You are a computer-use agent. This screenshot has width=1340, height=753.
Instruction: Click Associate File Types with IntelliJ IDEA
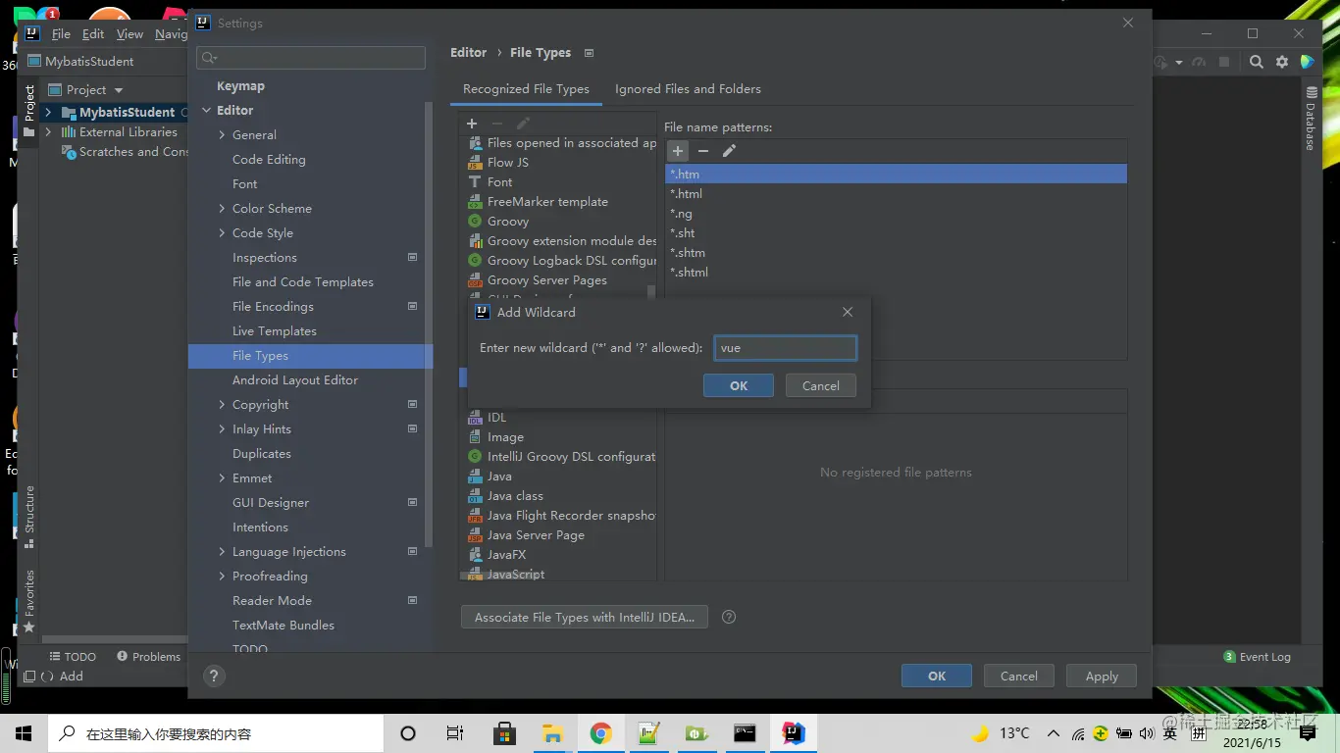[585, 618]
